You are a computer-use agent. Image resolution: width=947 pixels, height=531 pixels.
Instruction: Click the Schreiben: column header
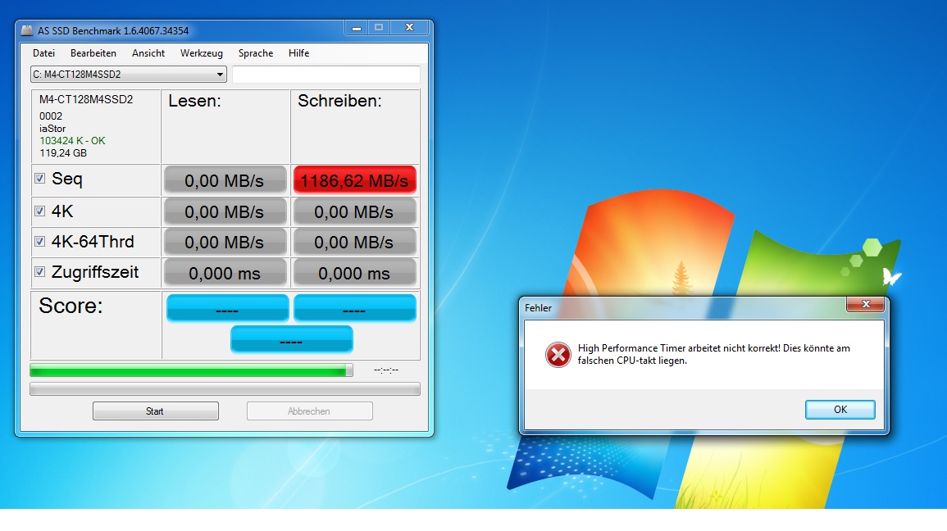(339, 101)
